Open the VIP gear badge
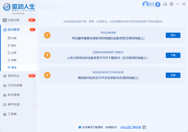This screenshot has height=132, width=188. (x=158, y=4)
